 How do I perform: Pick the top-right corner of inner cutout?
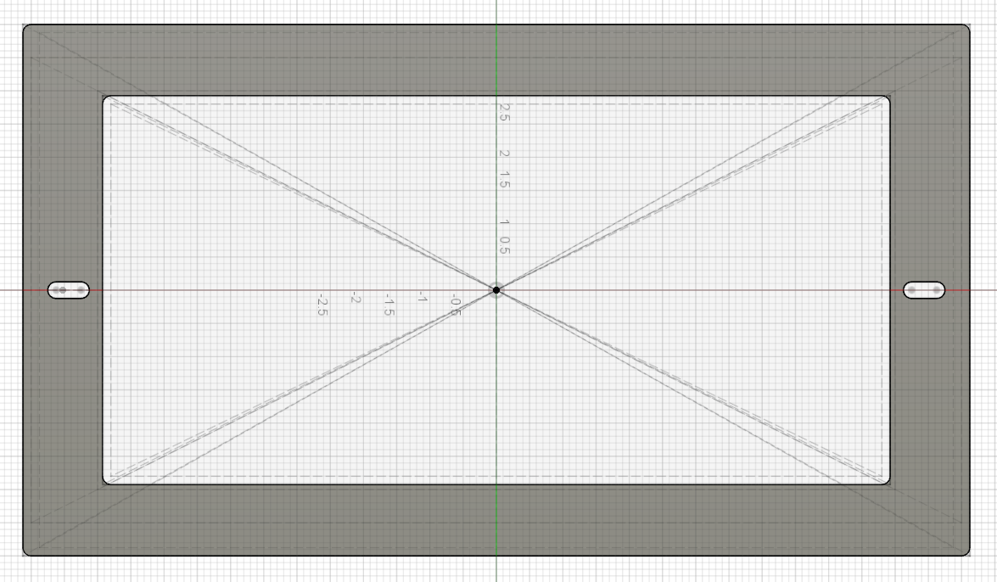(888, 98)
